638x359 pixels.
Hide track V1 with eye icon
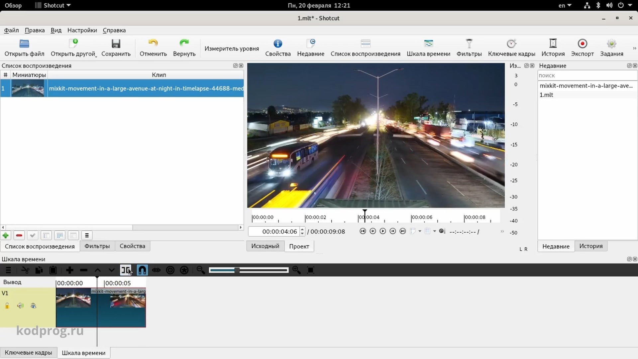33,306
